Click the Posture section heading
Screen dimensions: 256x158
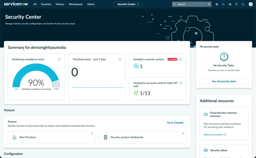coord(9,110)
